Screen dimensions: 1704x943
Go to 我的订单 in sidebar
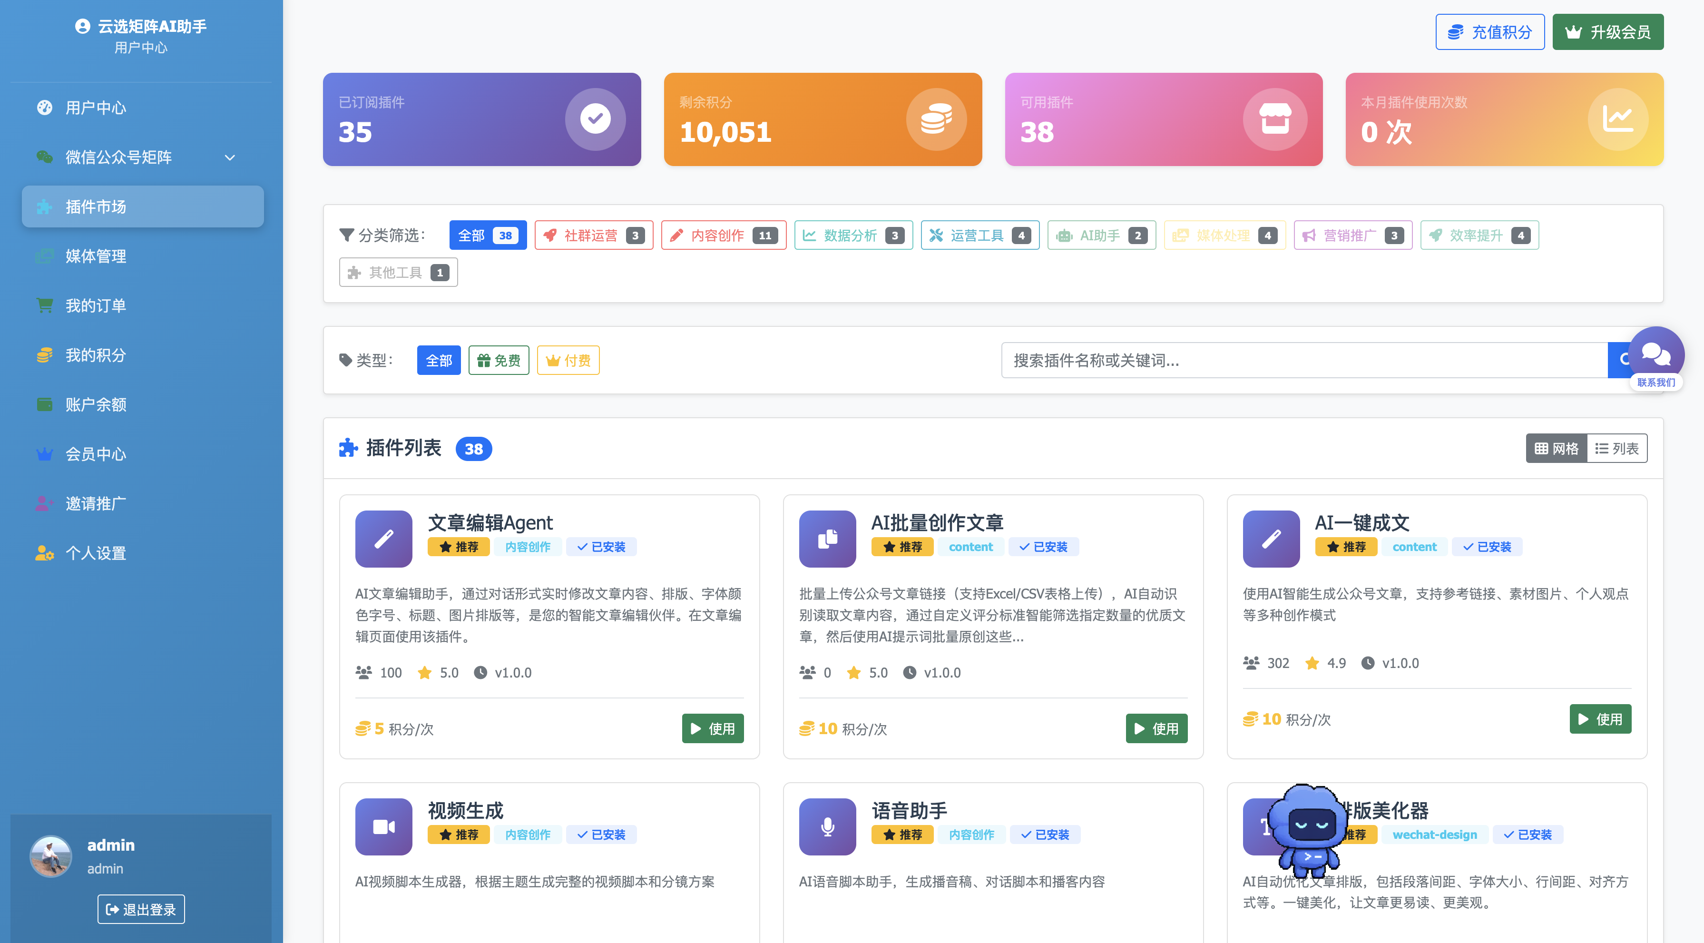click(142, 306)
